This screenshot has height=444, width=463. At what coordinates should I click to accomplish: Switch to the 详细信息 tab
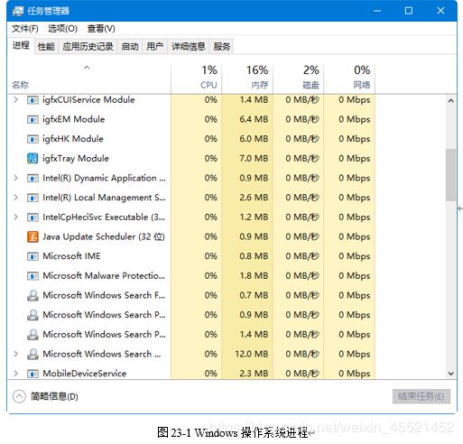pyautogui.click(x=189, y=46)
